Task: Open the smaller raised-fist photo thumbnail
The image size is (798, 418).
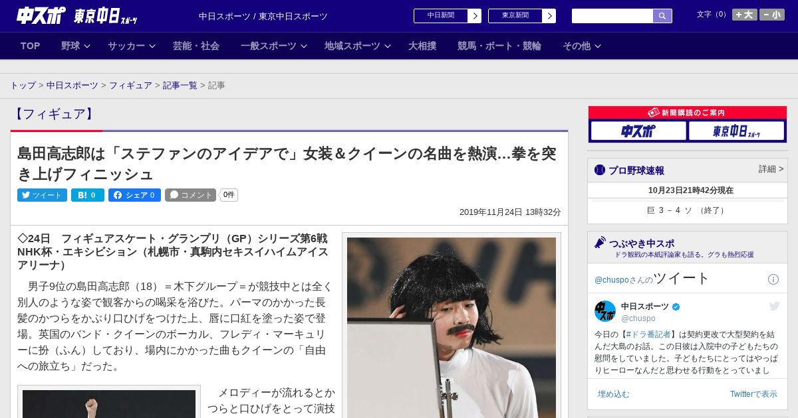Action: tap(109, 403)
